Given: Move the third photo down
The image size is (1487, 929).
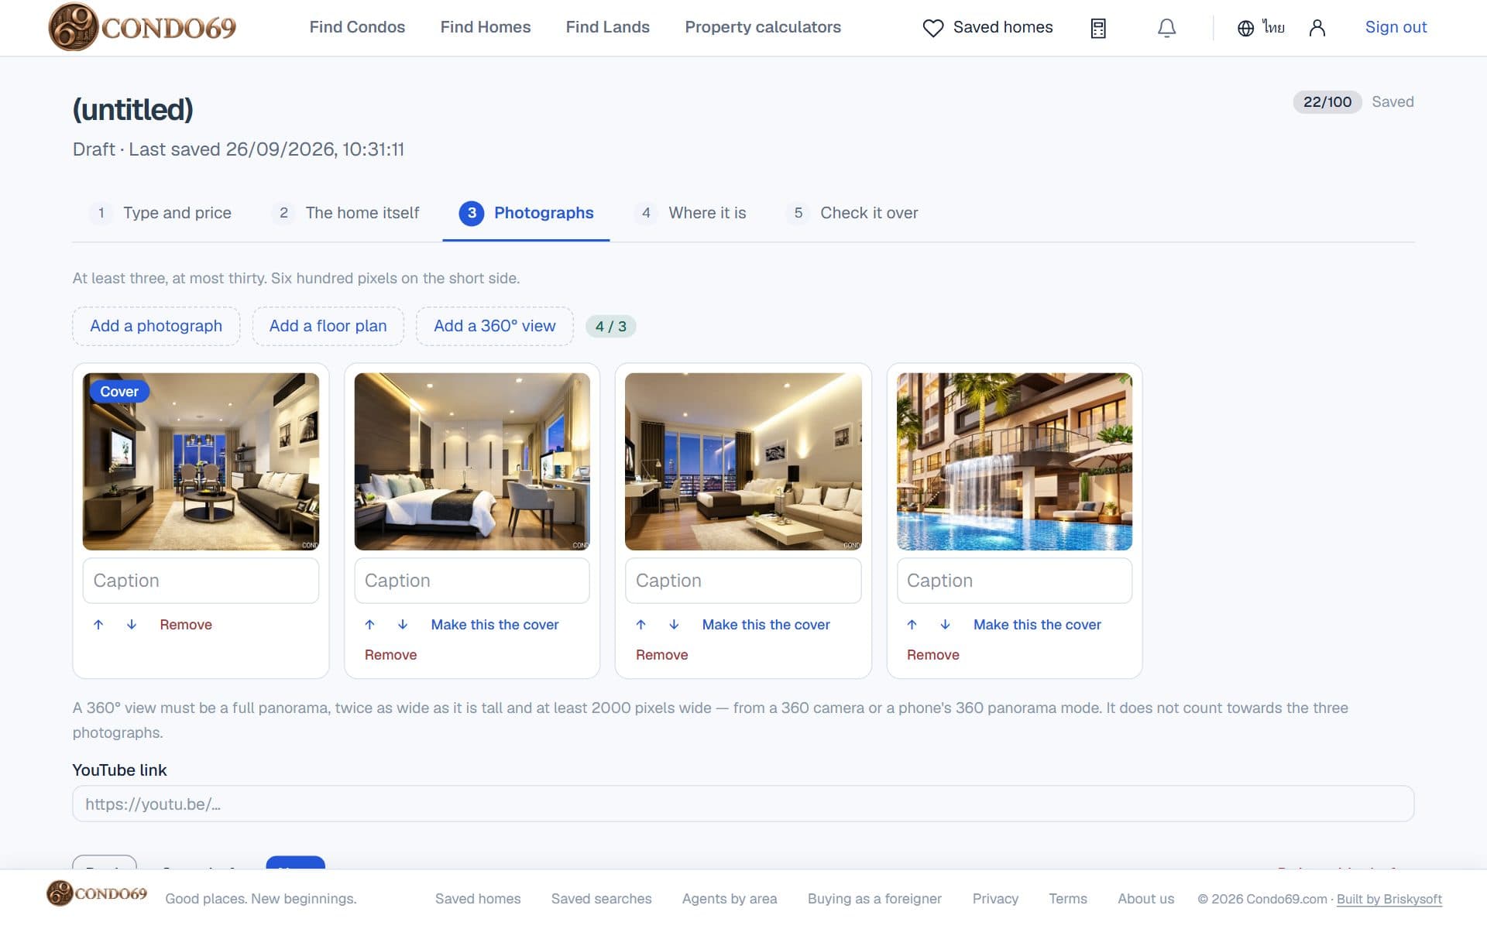Looking at the screenshot, I should click(674, 625).
